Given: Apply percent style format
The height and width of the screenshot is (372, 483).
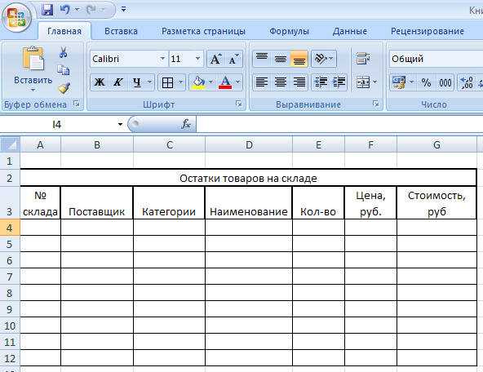Looking at the screenshot, I should tap(426, 82).
